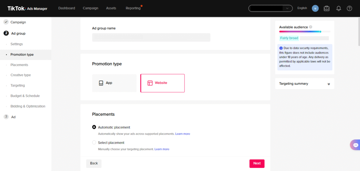Click Learn more under Automatic placement
This screenshot has width=360, height=171.
(183, 134)
